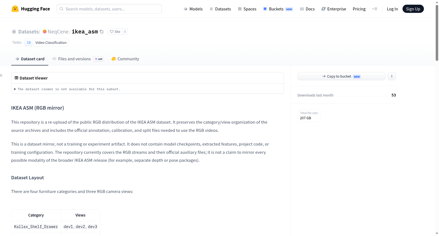This screenshot has height=236, width=439.
Task: Click the Hugging Face logo icon
Action: click(15, 9)
